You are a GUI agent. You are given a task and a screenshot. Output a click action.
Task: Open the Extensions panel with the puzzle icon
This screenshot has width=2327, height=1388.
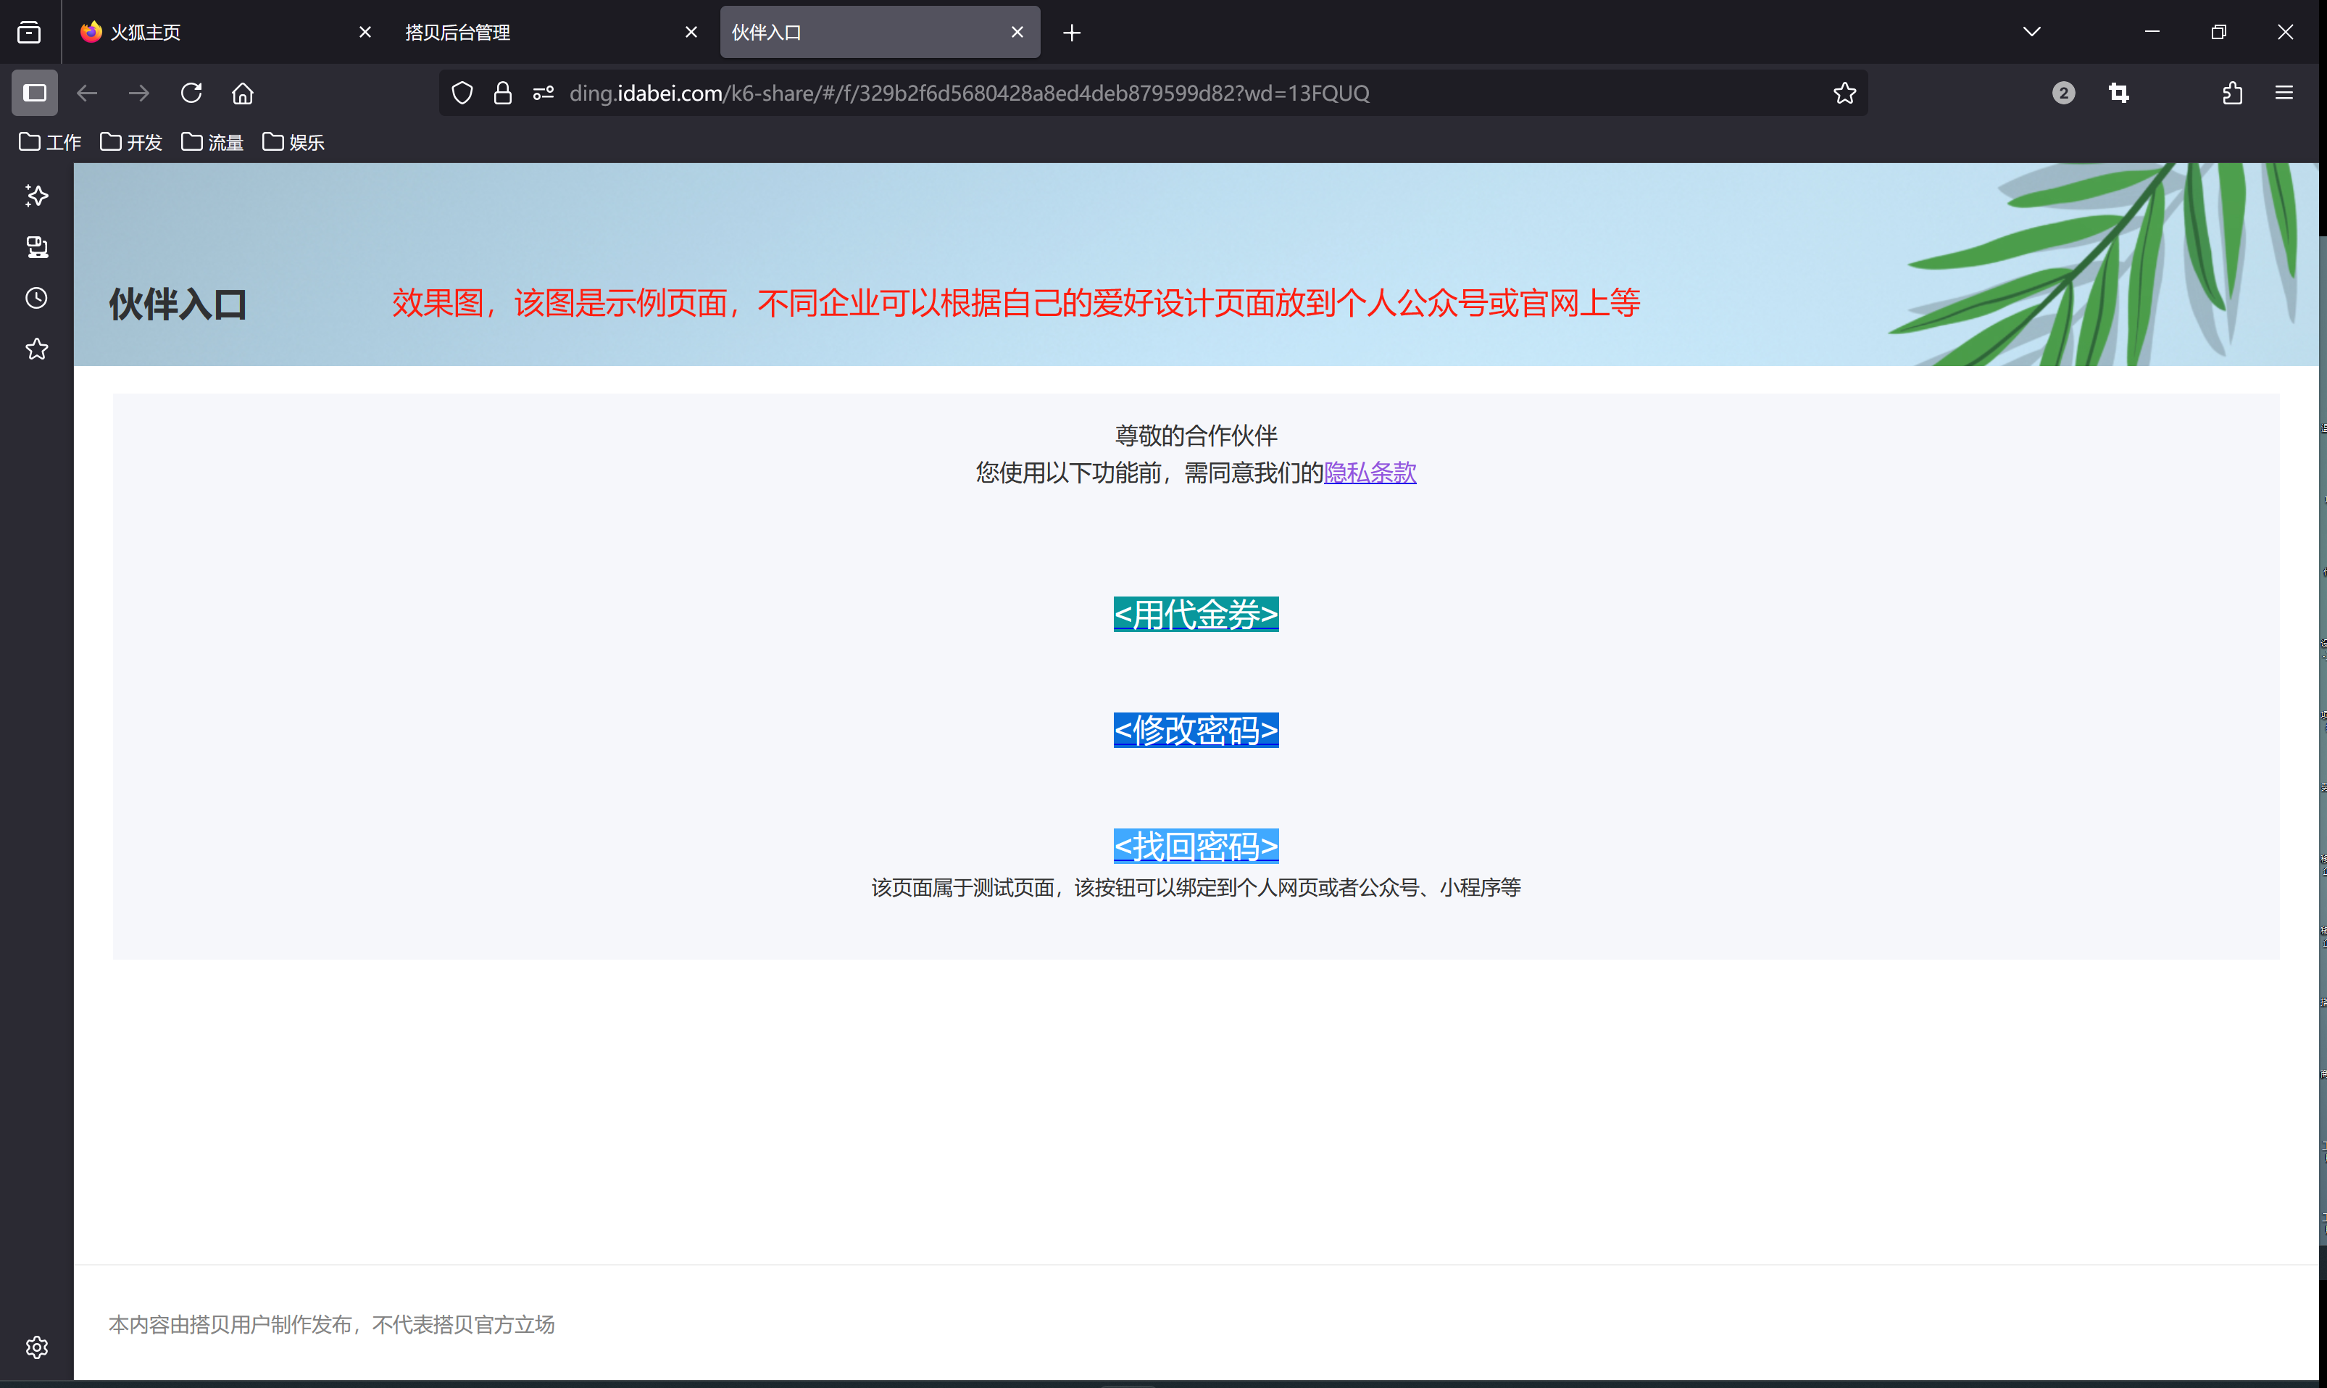[x=2233, y=93]
